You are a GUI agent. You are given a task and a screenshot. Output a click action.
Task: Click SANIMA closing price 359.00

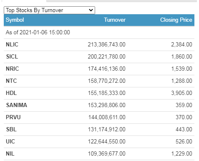[184, 105]
